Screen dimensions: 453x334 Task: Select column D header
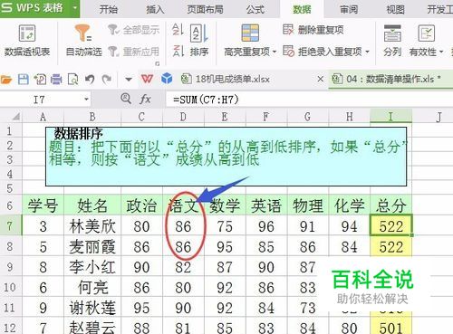point(183,117)
